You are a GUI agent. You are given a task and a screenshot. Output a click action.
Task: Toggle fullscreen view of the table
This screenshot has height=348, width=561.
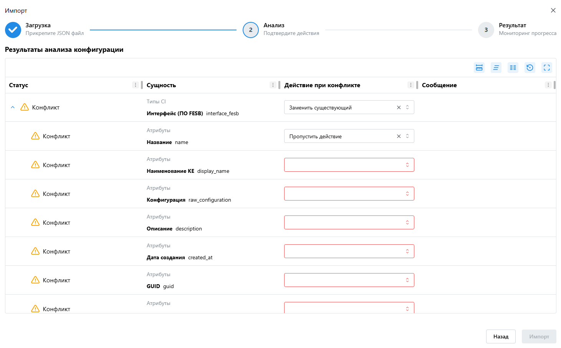(547, 68)
